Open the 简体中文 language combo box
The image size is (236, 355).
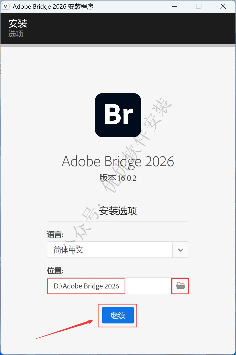click(x=118, y=250)
